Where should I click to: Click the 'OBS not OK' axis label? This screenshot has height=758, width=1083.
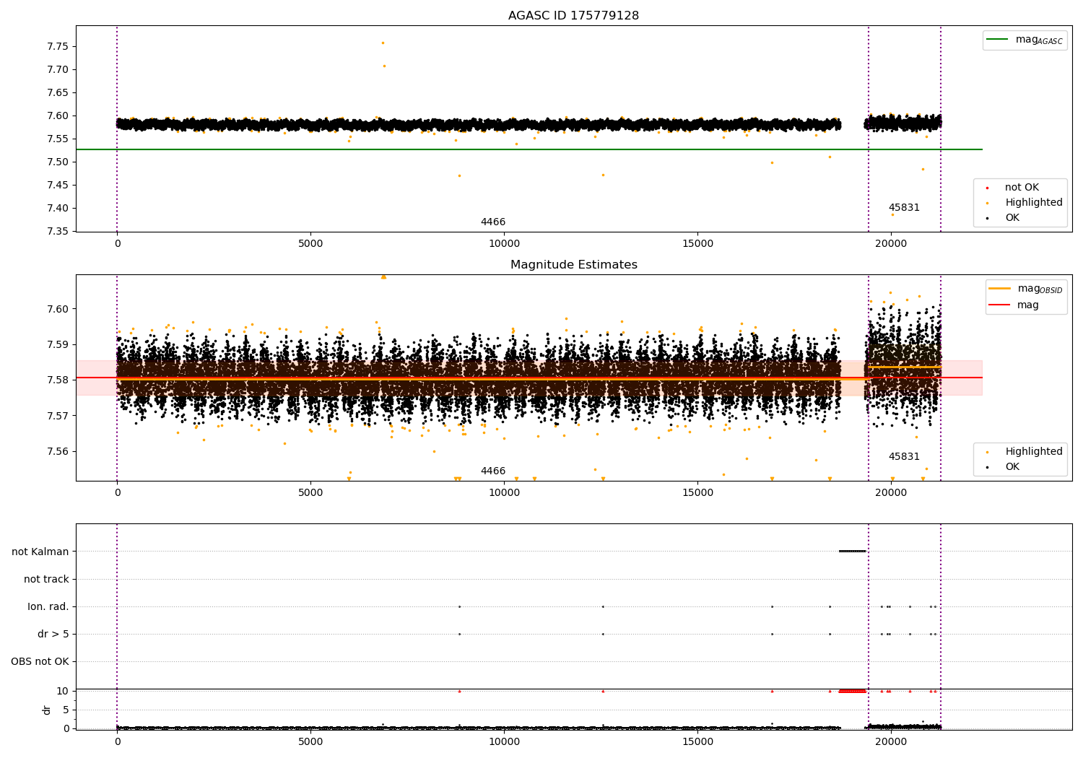(x=40, y=661)
